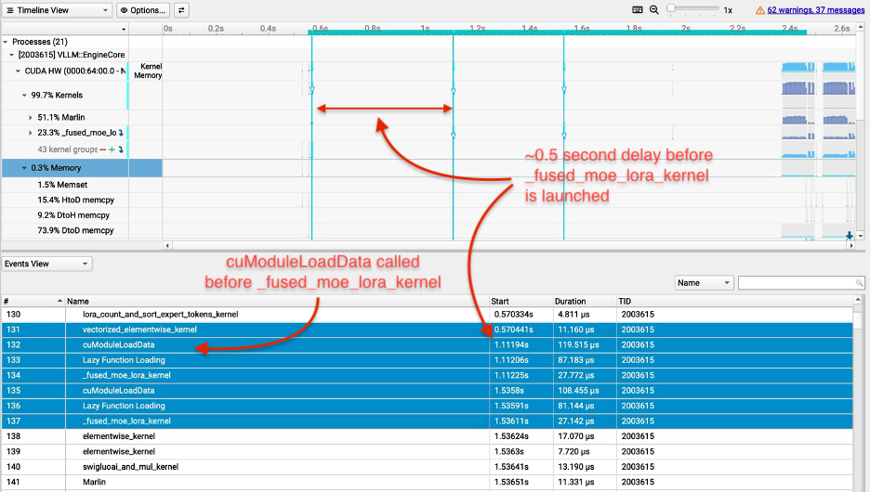Open the Timeline View dropdown

point(57,10)
